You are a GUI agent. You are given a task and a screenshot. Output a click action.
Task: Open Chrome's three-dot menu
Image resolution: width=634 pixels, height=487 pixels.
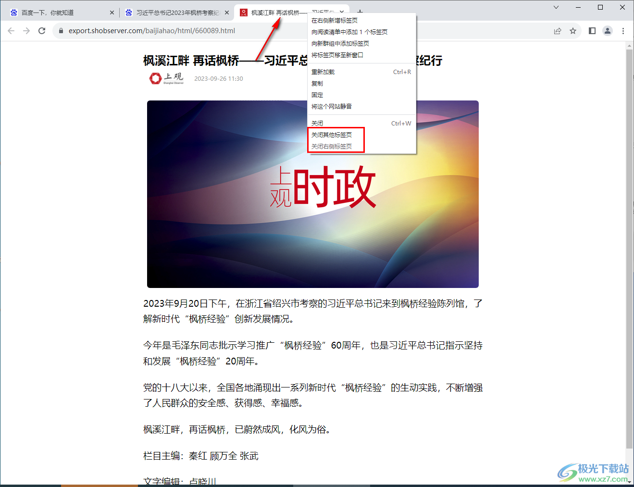623,31
